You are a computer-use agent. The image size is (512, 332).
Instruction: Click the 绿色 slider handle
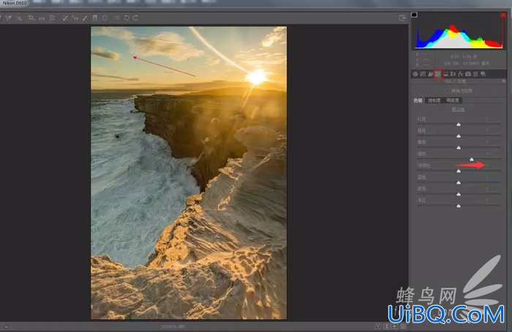[471, 159]
